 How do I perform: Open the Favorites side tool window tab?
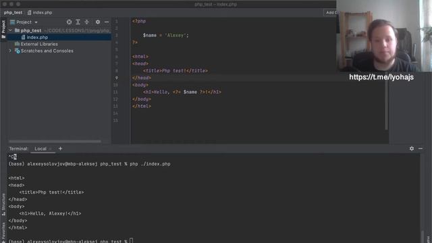[3, 232]
